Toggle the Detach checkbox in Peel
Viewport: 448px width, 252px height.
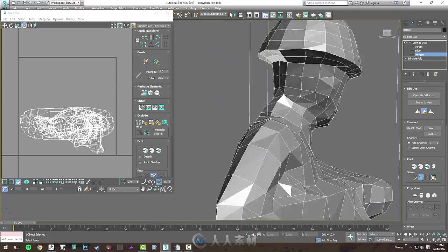tap(140, 156)
